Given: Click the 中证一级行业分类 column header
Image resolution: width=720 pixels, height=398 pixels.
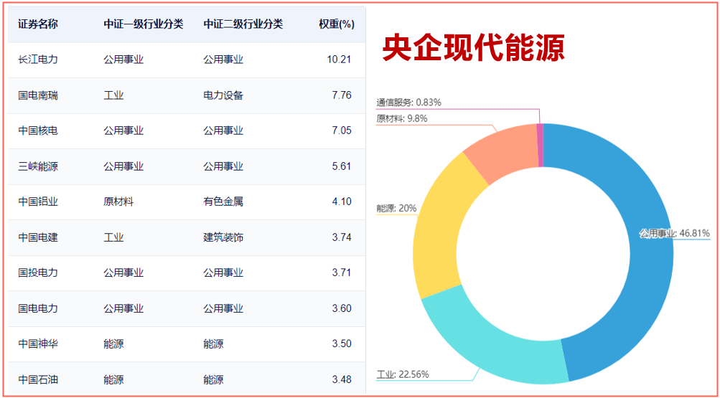Looking at the screenshot, I should pos(143,24).
